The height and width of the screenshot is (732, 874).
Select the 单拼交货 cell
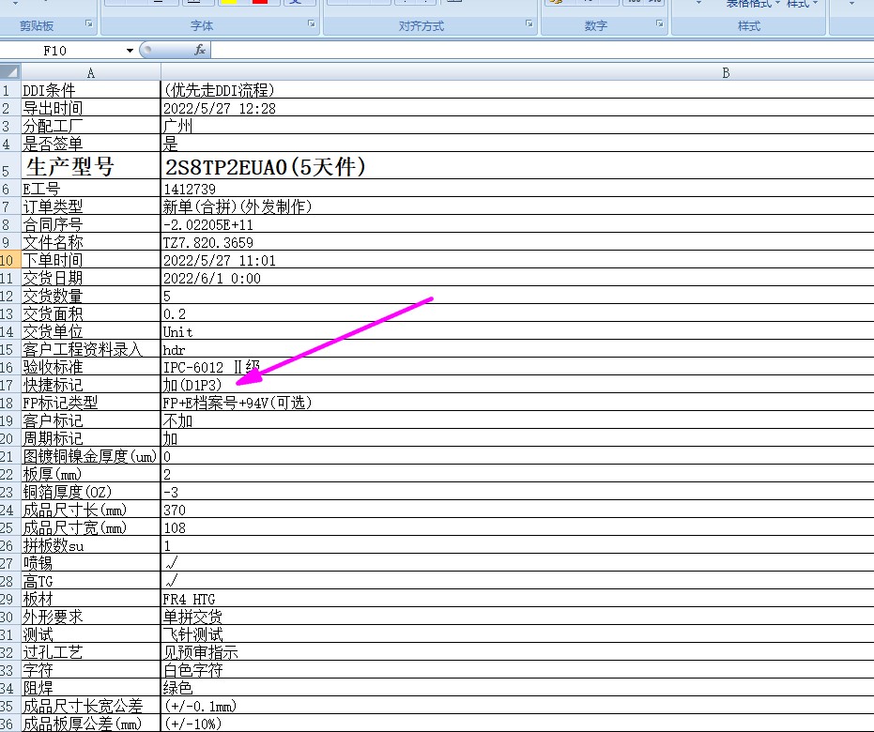(517, 617)
